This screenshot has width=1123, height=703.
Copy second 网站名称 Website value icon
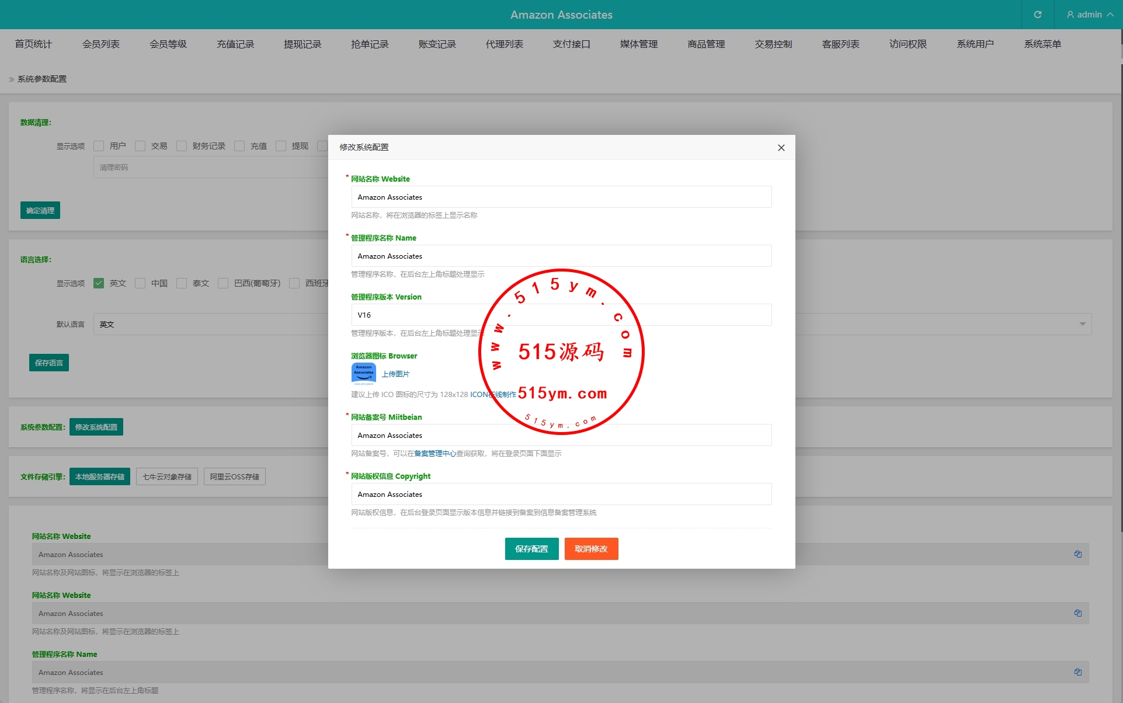click(1078, 613)
